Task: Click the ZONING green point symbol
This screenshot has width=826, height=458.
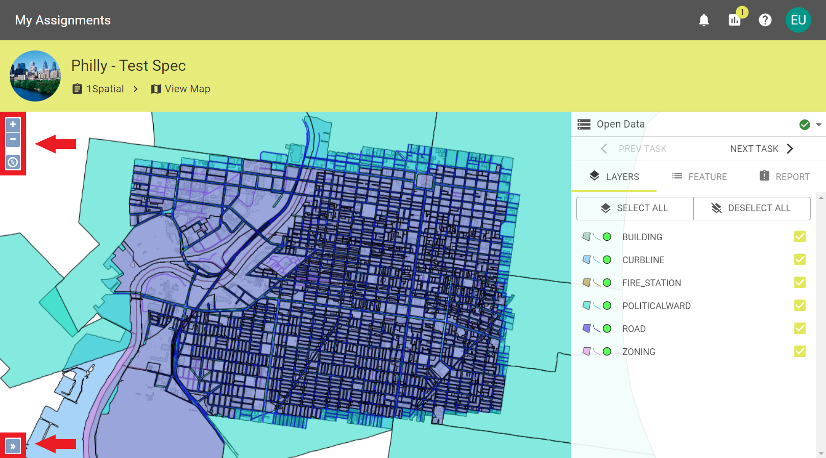Action: (x=607, y=351)
